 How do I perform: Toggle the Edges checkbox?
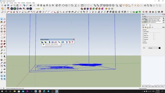tap(143, 30)
